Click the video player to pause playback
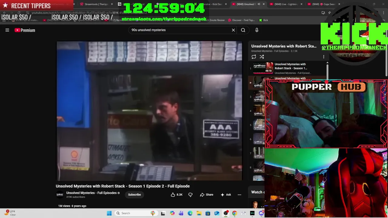This screenshot has height=218, width=388. point(149,111)
